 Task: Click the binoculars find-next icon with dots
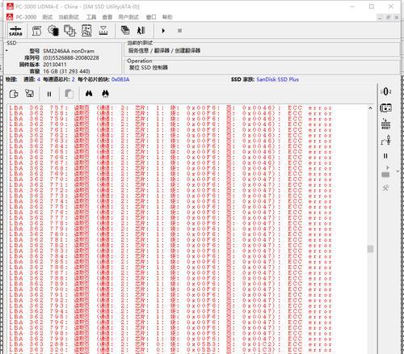point(106,94)
